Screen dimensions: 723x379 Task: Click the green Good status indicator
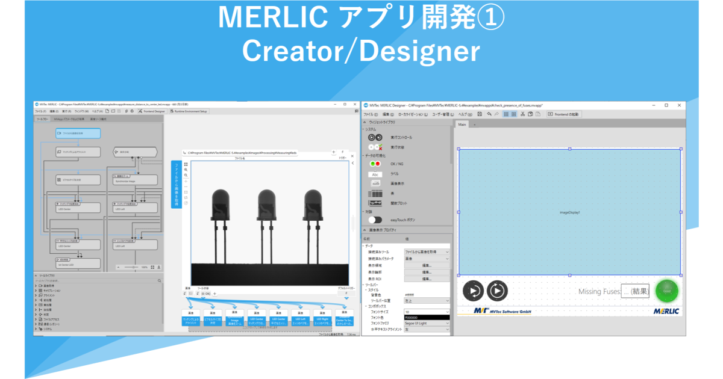click(667, 291)
